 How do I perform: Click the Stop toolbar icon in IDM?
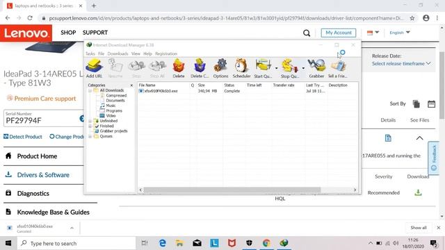click(136, 68)
